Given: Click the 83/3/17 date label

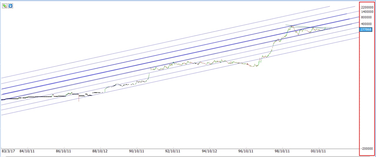Looking at the screenshot, I should point(9,151).
